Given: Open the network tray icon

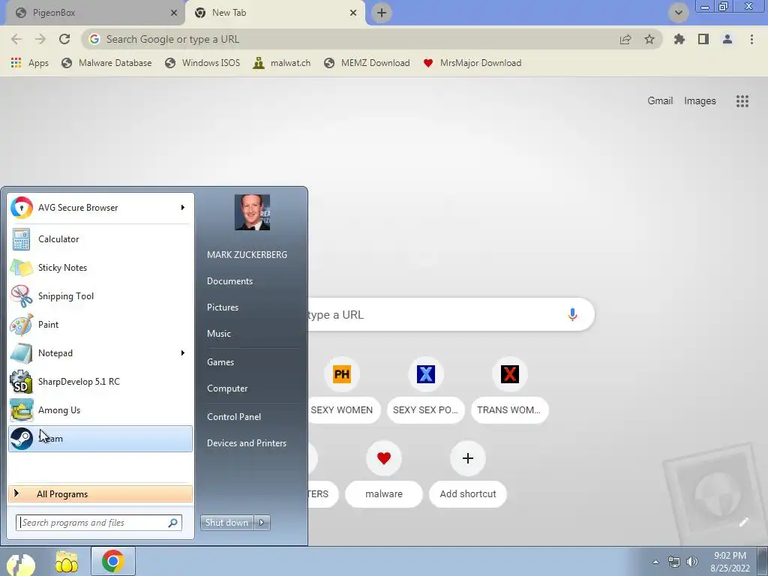Looking at the screenshot, I should coord(674,562).
